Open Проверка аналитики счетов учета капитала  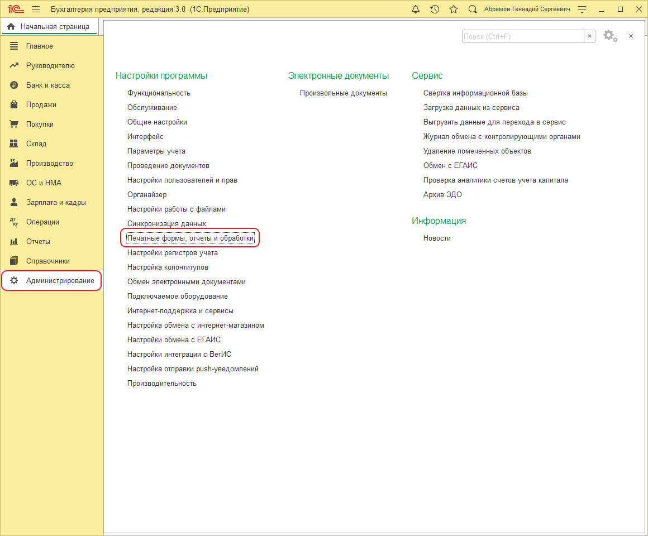(x=495, y=180)
